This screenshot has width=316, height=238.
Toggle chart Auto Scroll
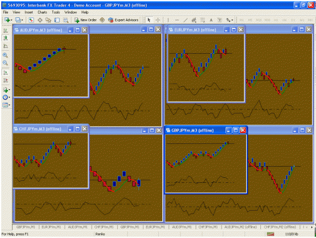[x=6, y=72]
